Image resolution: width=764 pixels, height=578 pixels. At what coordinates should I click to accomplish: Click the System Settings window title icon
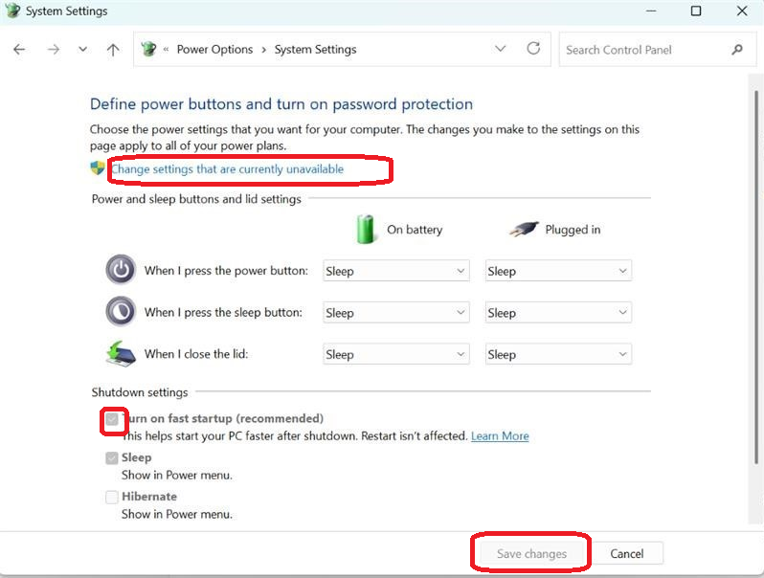click(12, 11)
